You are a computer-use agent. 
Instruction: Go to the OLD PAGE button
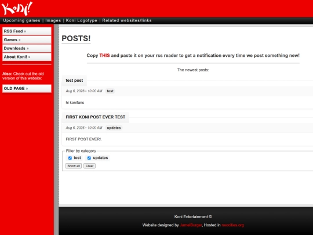[27, 89]
